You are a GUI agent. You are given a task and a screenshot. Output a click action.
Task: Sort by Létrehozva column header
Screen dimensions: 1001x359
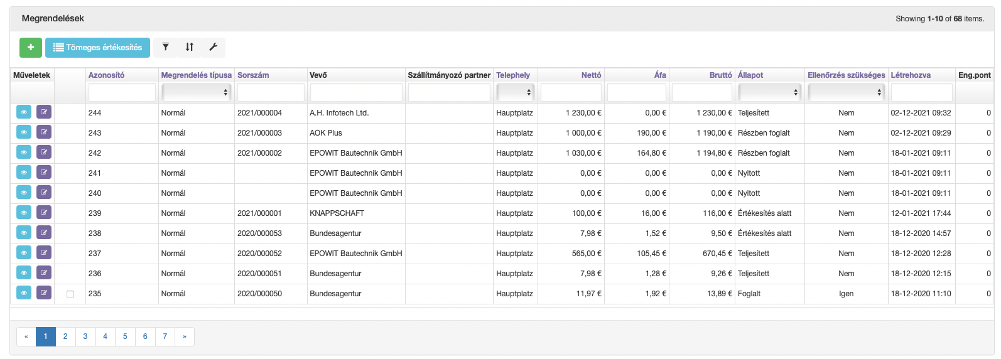pyautogui.click(x=911, y=75)
